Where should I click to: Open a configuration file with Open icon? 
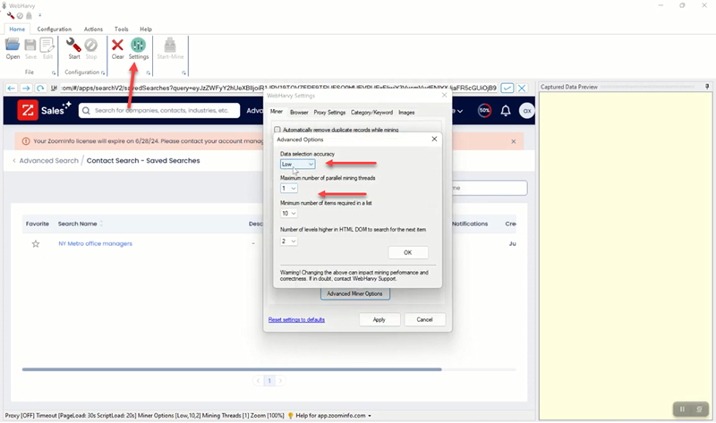(13, 48)
